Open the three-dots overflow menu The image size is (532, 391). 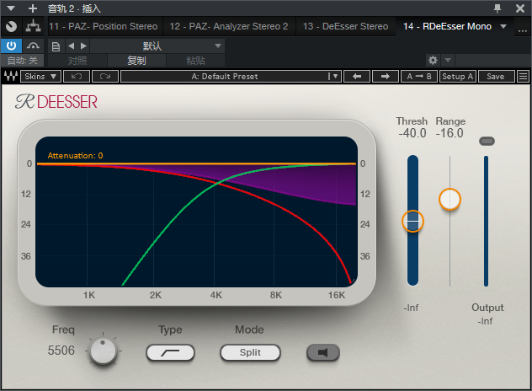pos(523,29)
